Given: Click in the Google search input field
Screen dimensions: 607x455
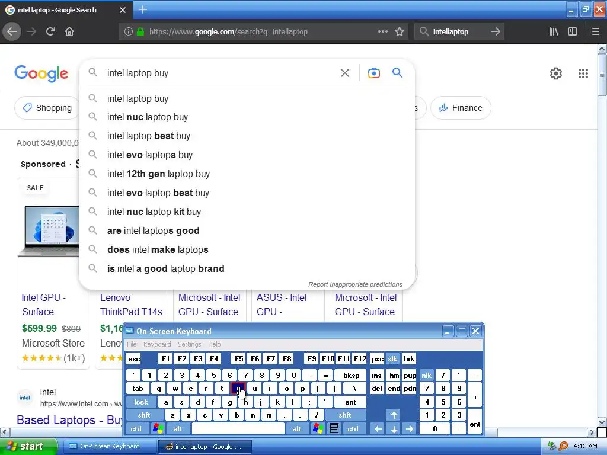Looking at the screenshot, I should click(221, 73).
